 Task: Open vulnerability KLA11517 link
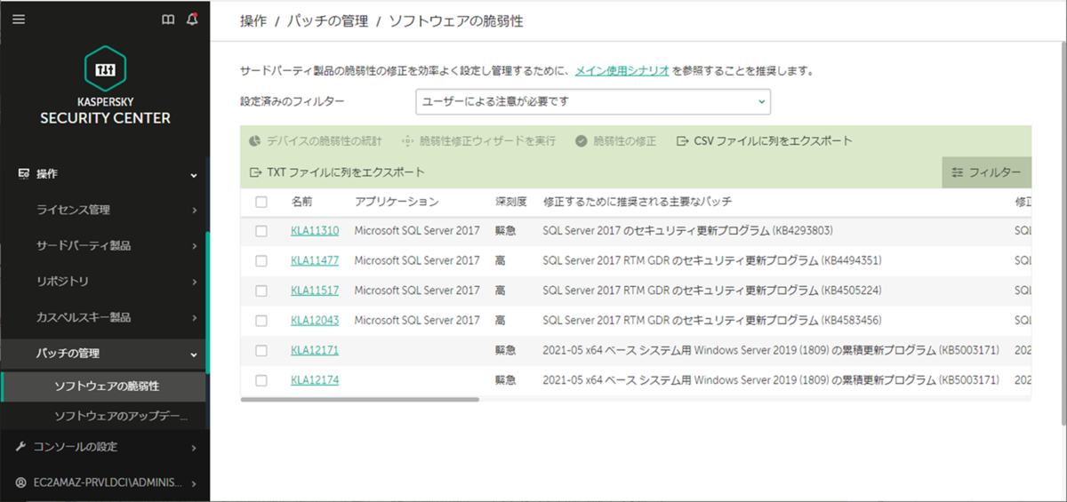(x=315, y=291)
